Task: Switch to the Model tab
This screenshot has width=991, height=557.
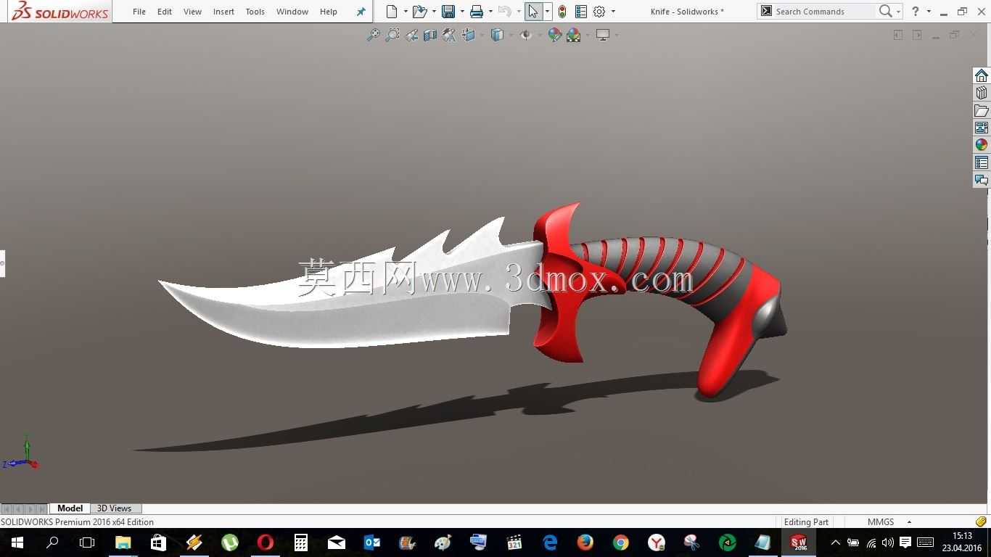Action: [x=70, y=508]
